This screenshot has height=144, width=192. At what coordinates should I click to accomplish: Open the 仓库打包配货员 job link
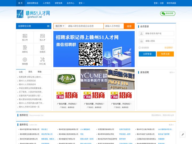[x=125, y=129]
